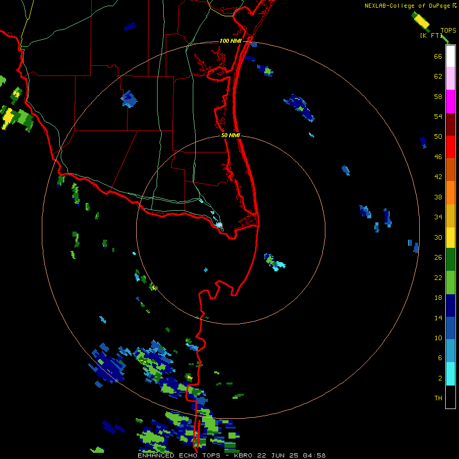Click the legend value 42

pos(438,177)
